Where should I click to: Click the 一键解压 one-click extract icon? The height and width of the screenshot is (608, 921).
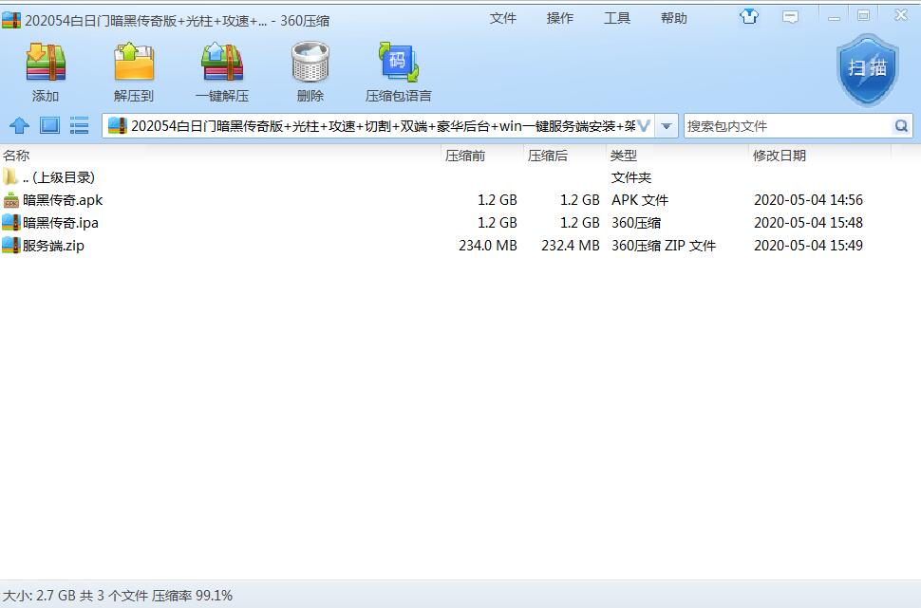click(222, 64)
